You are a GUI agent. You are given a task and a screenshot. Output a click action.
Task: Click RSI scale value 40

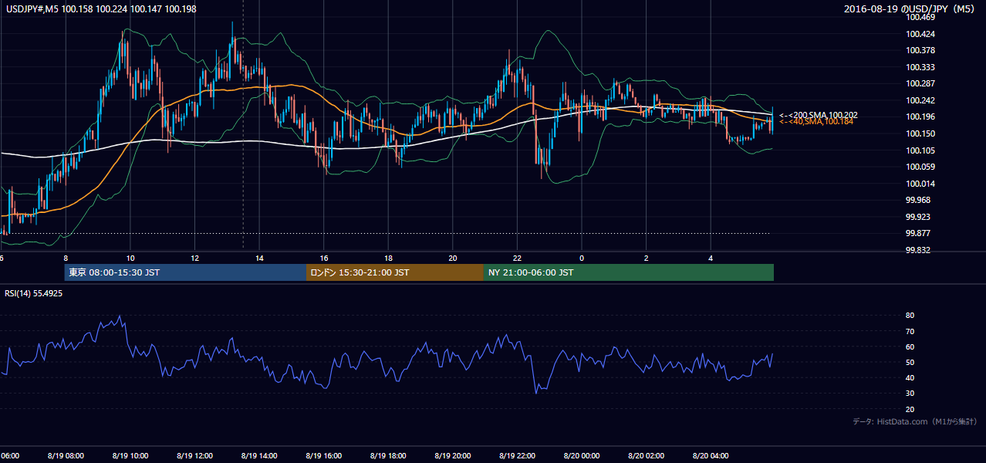click(x=910, y=377)
